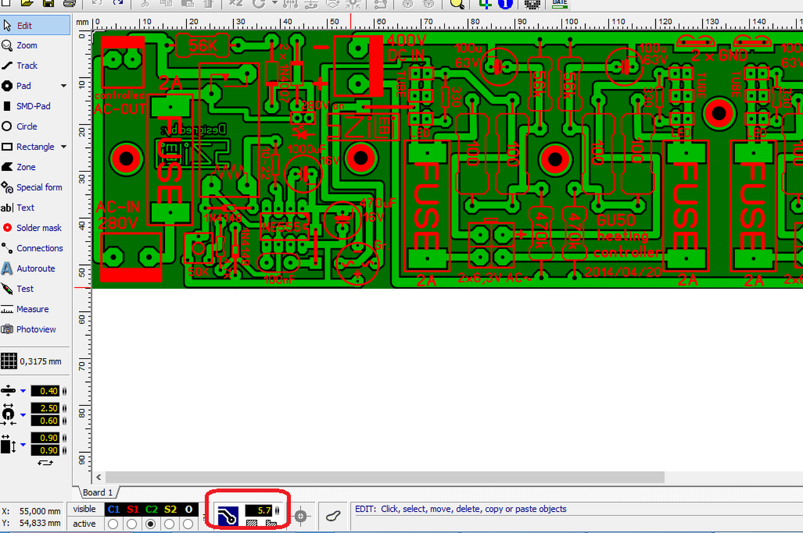Image resolution: width=803 pixels, height=533 pixels.
Task: Open Photoview mode
Action: (x=35, y=329)
